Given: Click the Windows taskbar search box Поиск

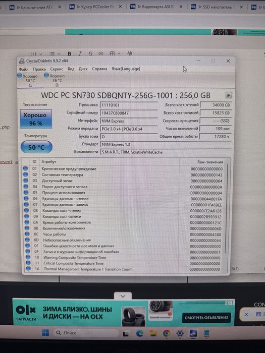Looking at the screenshot, I should 86,333.
